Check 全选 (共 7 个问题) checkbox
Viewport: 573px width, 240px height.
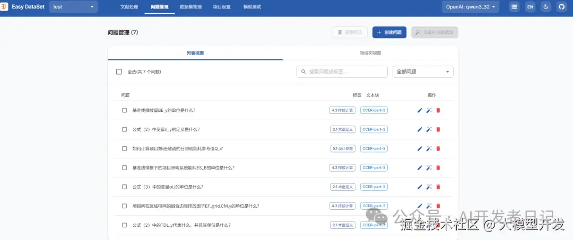click(119, 72)
